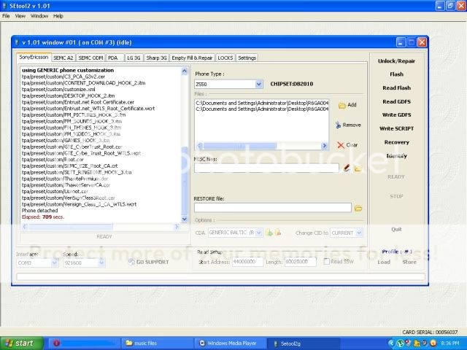Open music files folder from taskbar
This screenshot has height=350, width=467.
158,343
